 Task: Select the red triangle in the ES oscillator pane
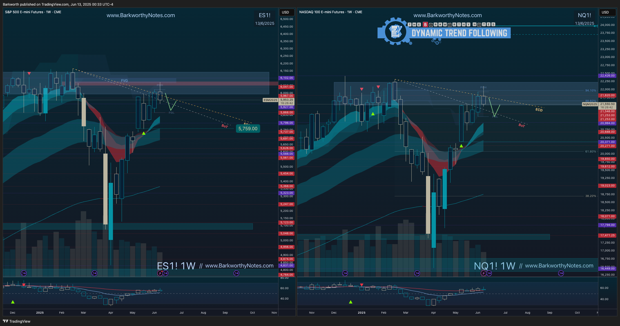coord(24,285)
